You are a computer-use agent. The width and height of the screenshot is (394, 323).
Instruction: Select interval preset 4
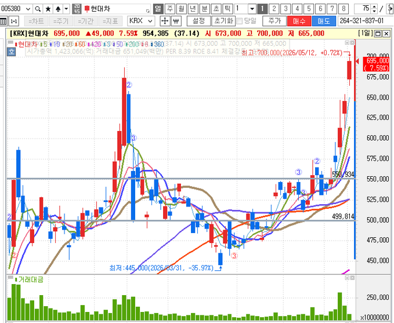pyautogui.click(x=297, y=9)
